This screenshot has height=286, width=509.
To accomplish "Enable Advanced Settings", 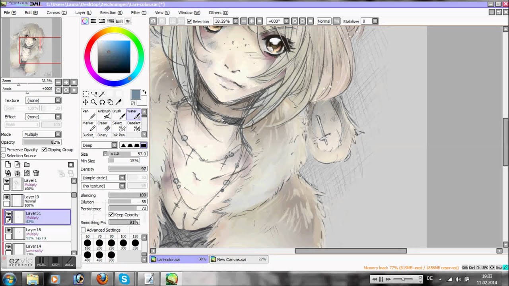I will tap(84, 230).
